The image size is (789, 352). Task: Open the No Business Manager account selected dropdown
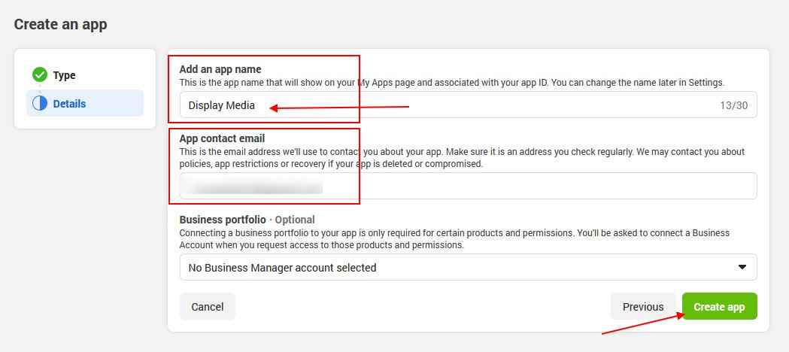[x=451, y=267]
